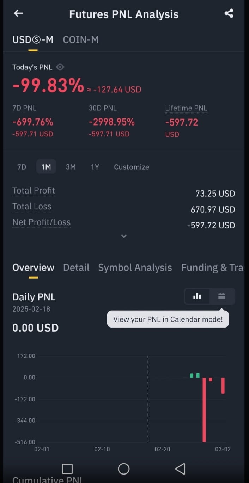Choose the 1Y time range
The height and width of the screenshot is (483, 249).
[95, 167]
